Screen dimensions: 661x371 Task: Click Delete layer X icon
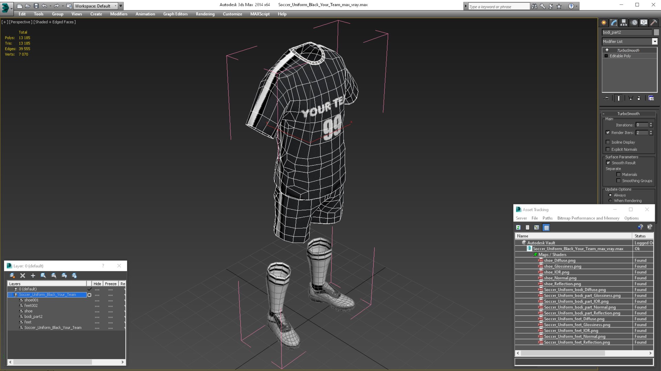(23, 276)
